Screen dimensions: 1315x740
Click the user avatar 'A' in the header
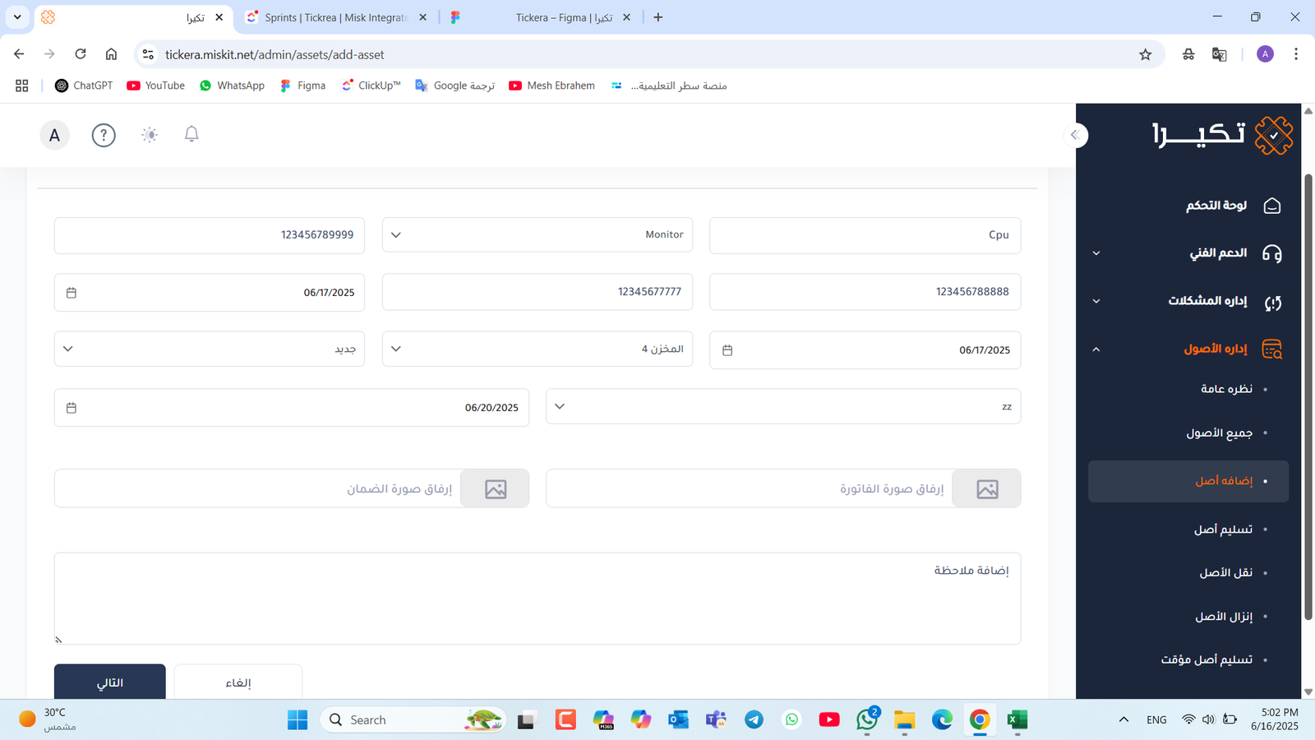[x=54, y=135]
